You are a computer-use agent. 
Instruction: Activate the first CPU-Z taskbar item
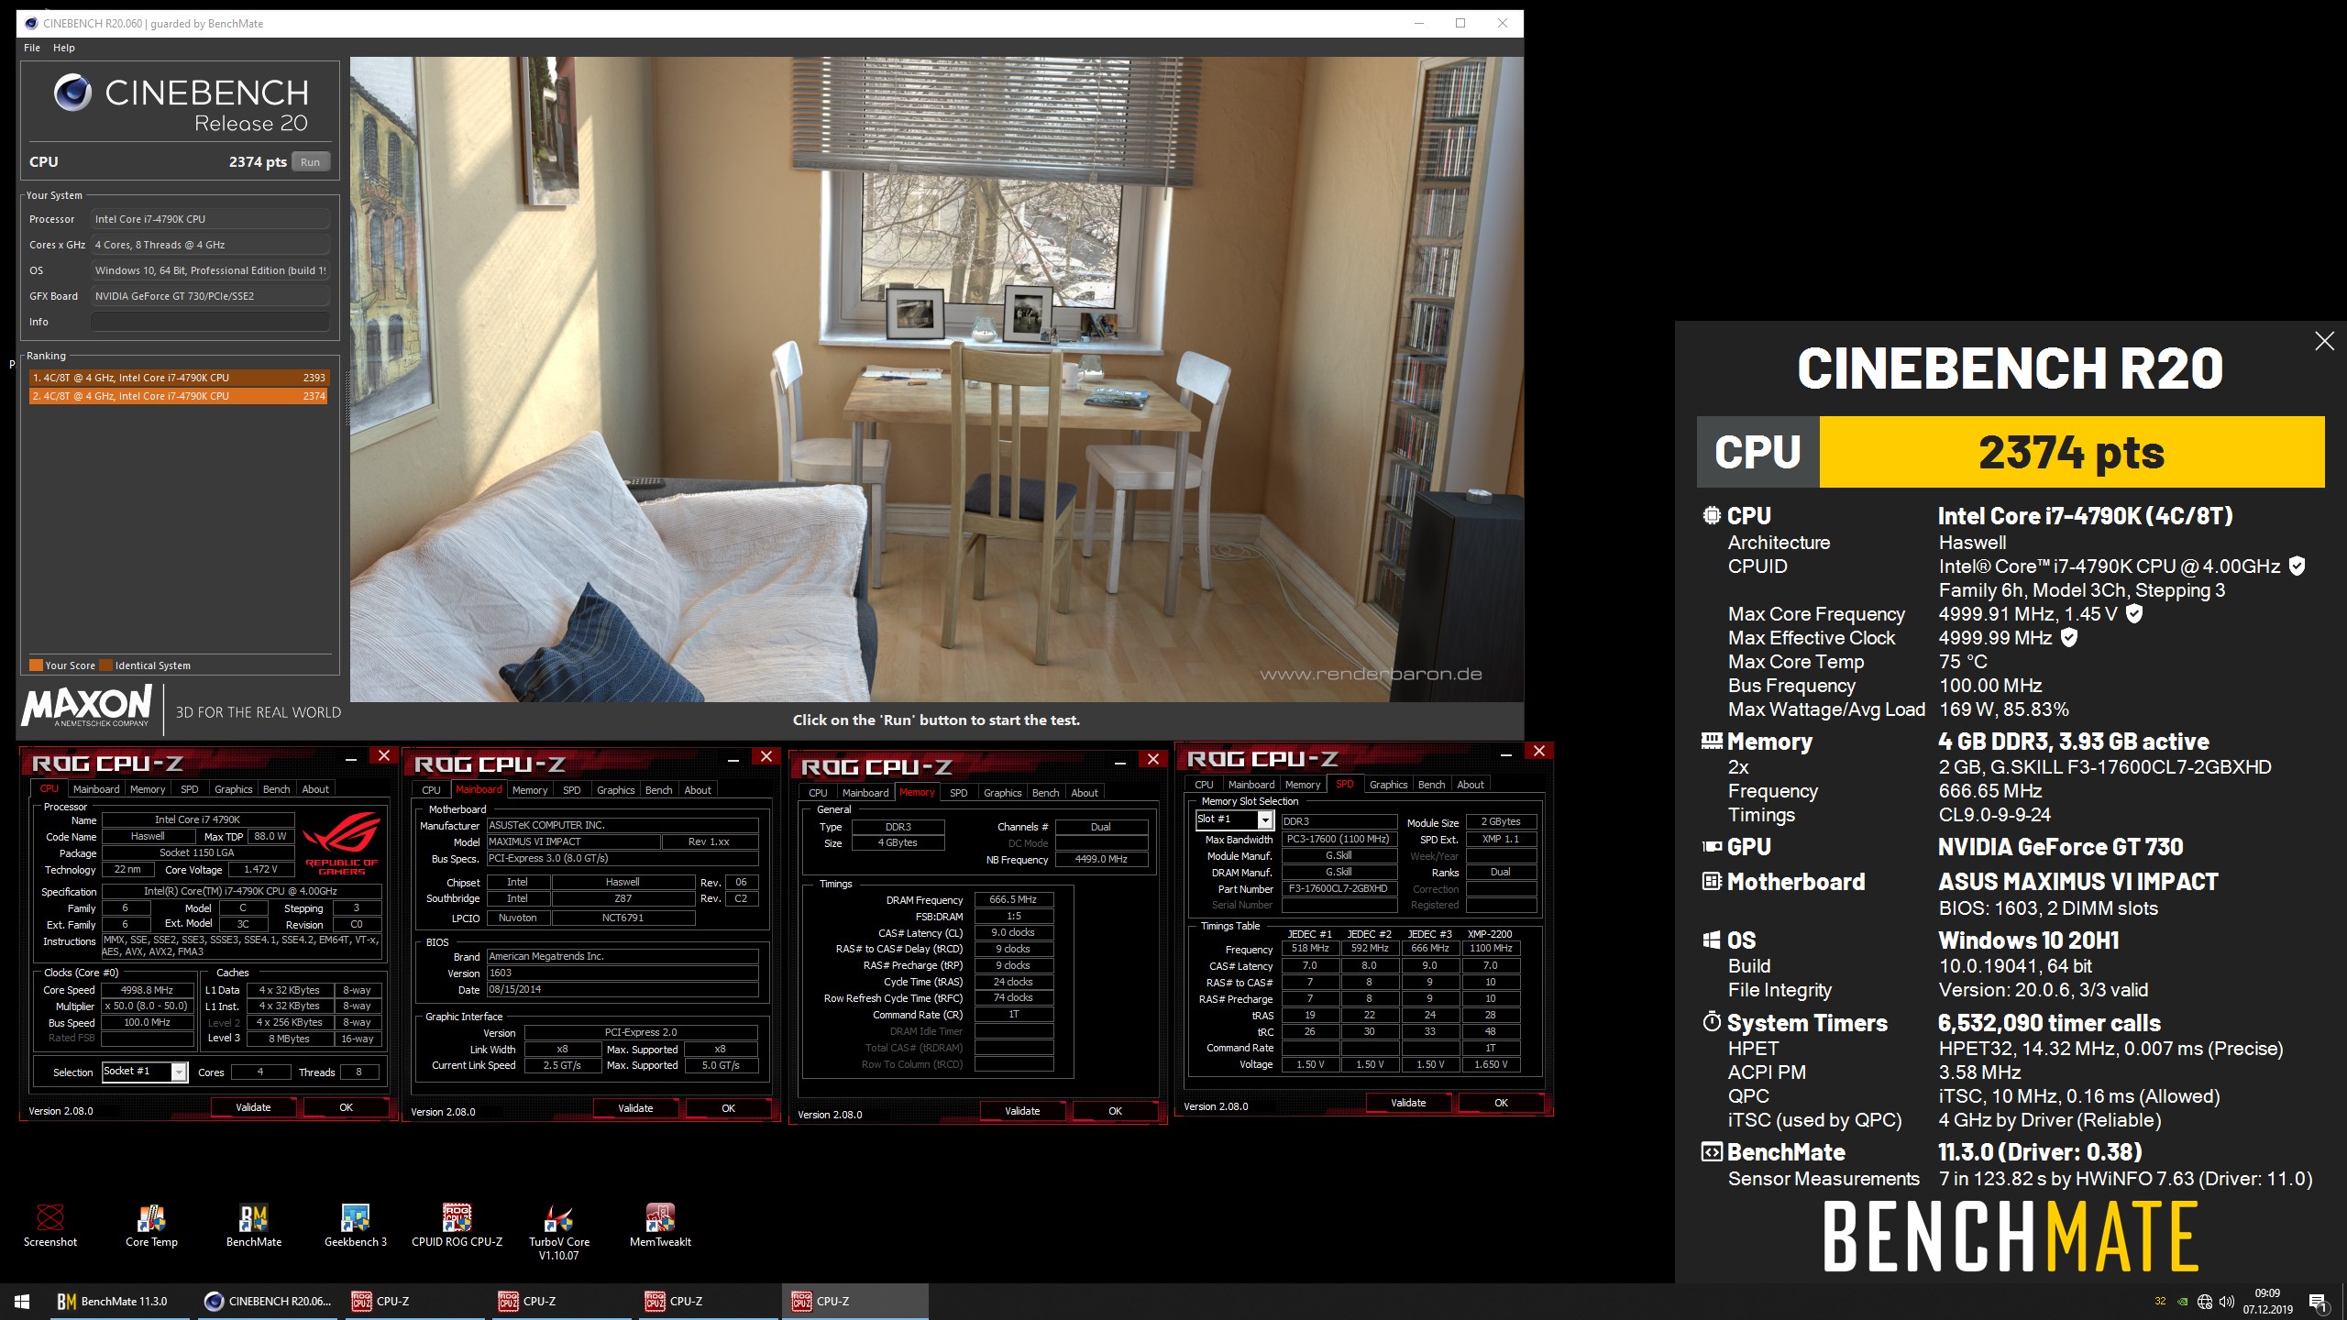click(414, 1302)
